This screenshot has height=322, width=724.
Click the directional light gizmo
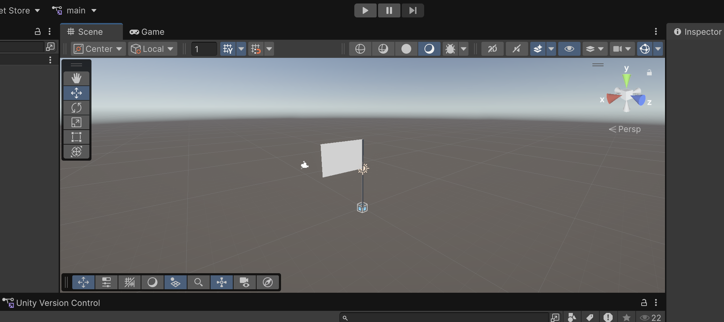pyautogui.click(x=363, y=169)
